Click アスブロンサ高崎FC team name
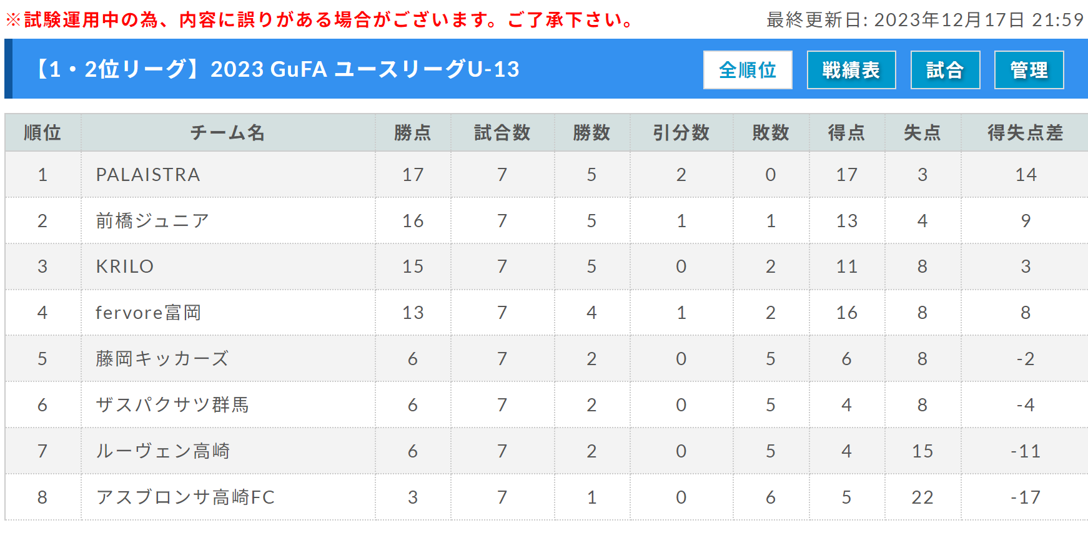 pyautogui.click(x=185, y=497)
